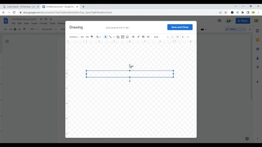Select the Text box tool
Image resolution: width=262 pixels, height=147 pixels.
click(122, 37)
